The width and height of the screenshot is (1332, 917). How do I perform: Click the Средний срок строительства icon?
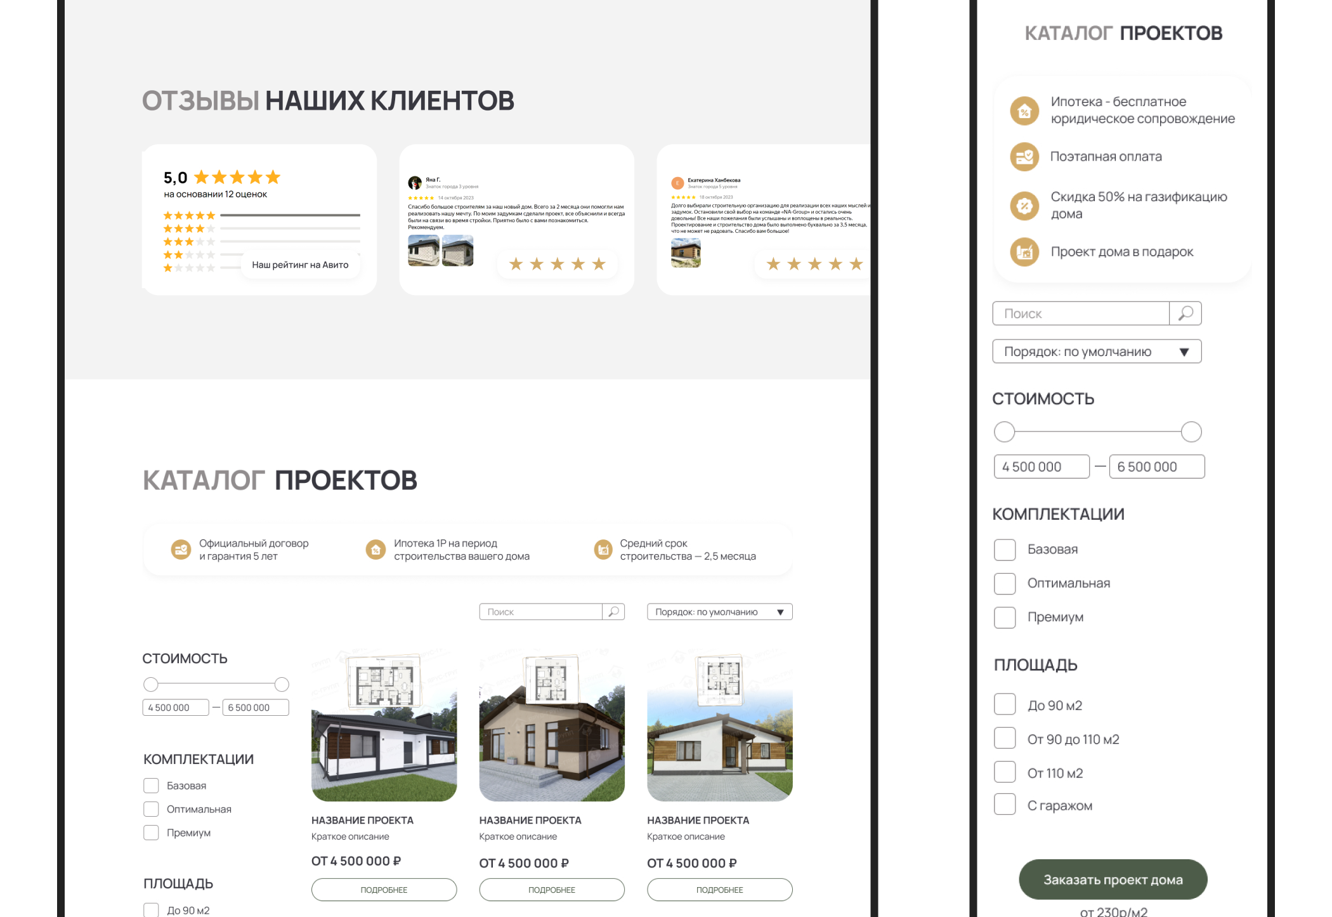click(x=603, y=550)
